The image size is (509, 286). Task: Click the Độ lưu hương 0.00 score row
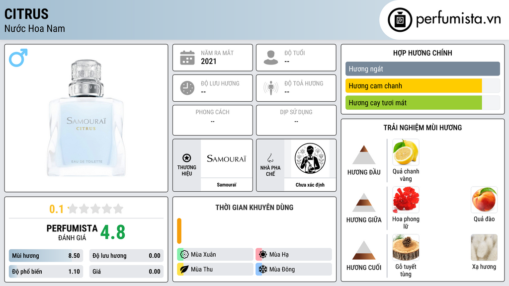pos(126,256)
